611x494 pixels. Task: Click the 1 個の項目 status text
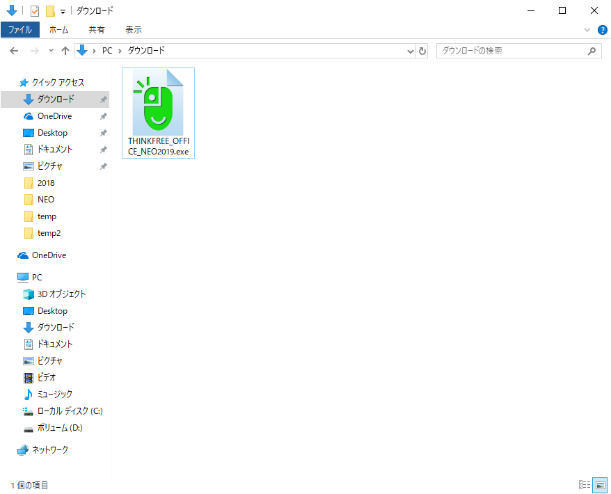click(x=30, y=486)
